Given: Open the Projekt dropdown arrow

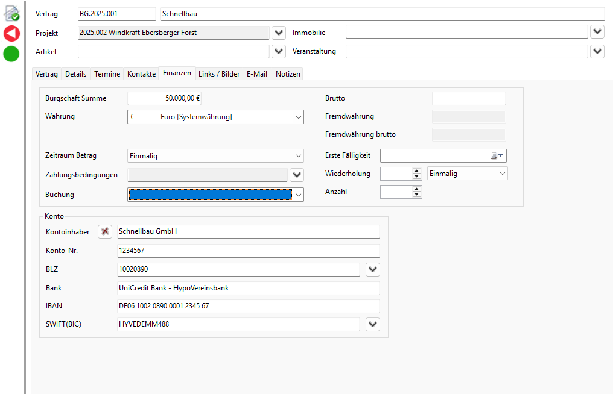Looking at the screenshot, I should pyautogui.click(x=279, y=33).
